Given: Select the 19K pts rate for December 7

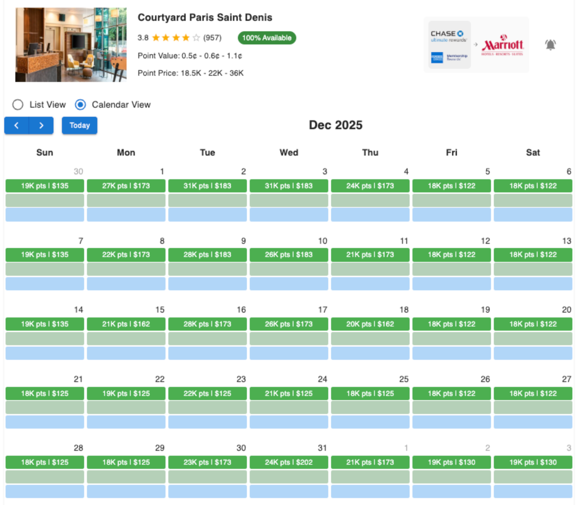Looking at the screenshot, I should [x=44, y=254].
